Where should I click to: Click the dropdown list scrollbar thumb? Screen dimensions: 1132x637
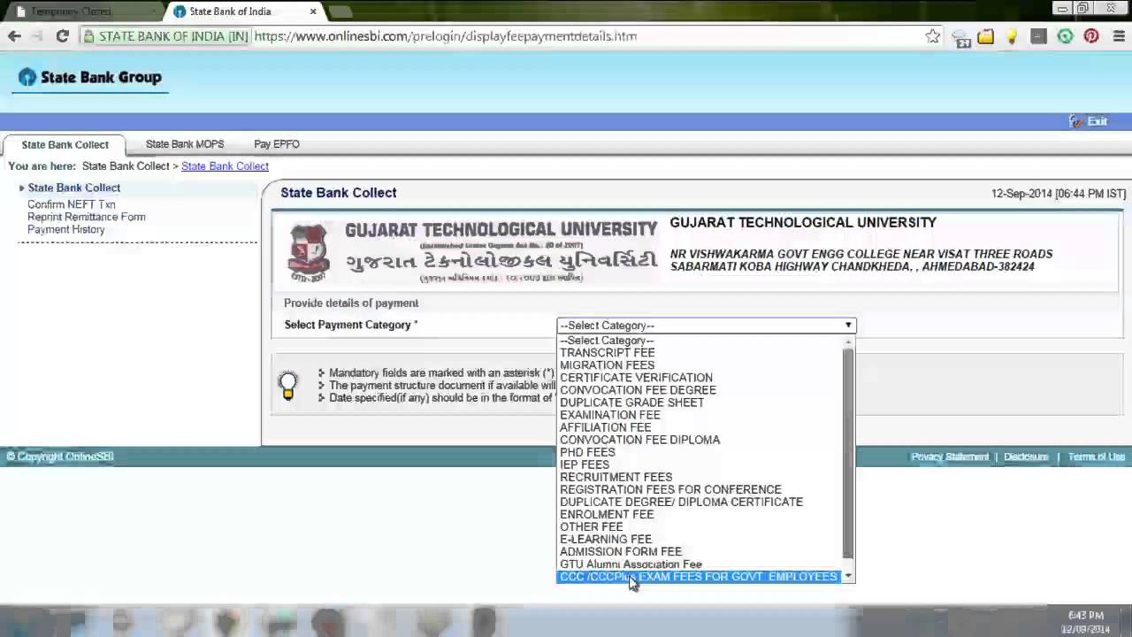pyautogui.click(x=848, y=453)
